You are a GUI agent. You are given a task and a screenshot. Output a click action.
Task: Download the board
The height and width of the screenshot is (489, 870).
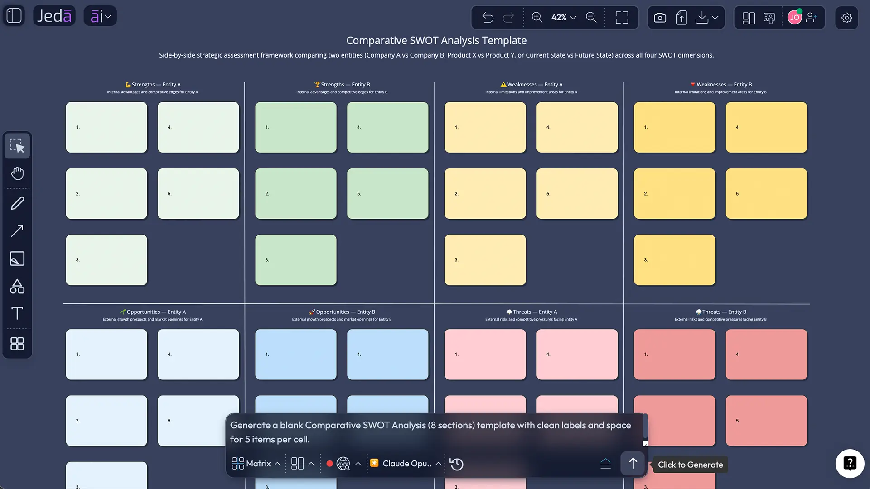coord(701,18)
